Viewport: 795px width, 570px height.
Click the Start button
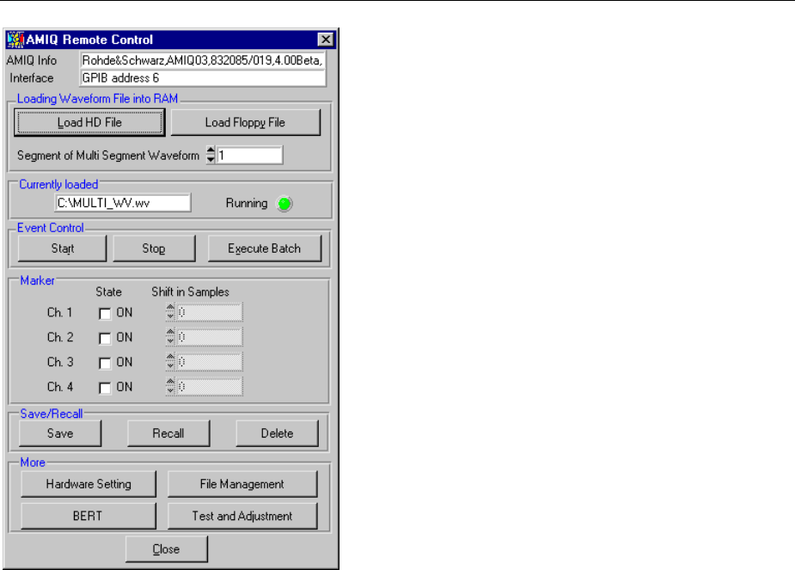pyautogui.click(x=63, y=248)
